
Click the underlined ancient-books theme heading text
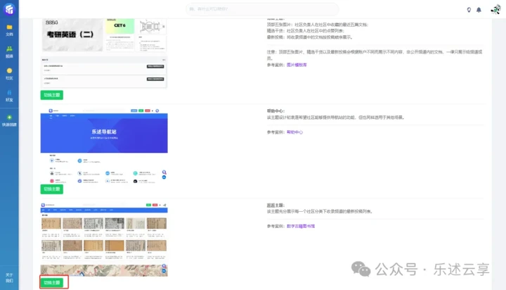click(x=275, y=206)
